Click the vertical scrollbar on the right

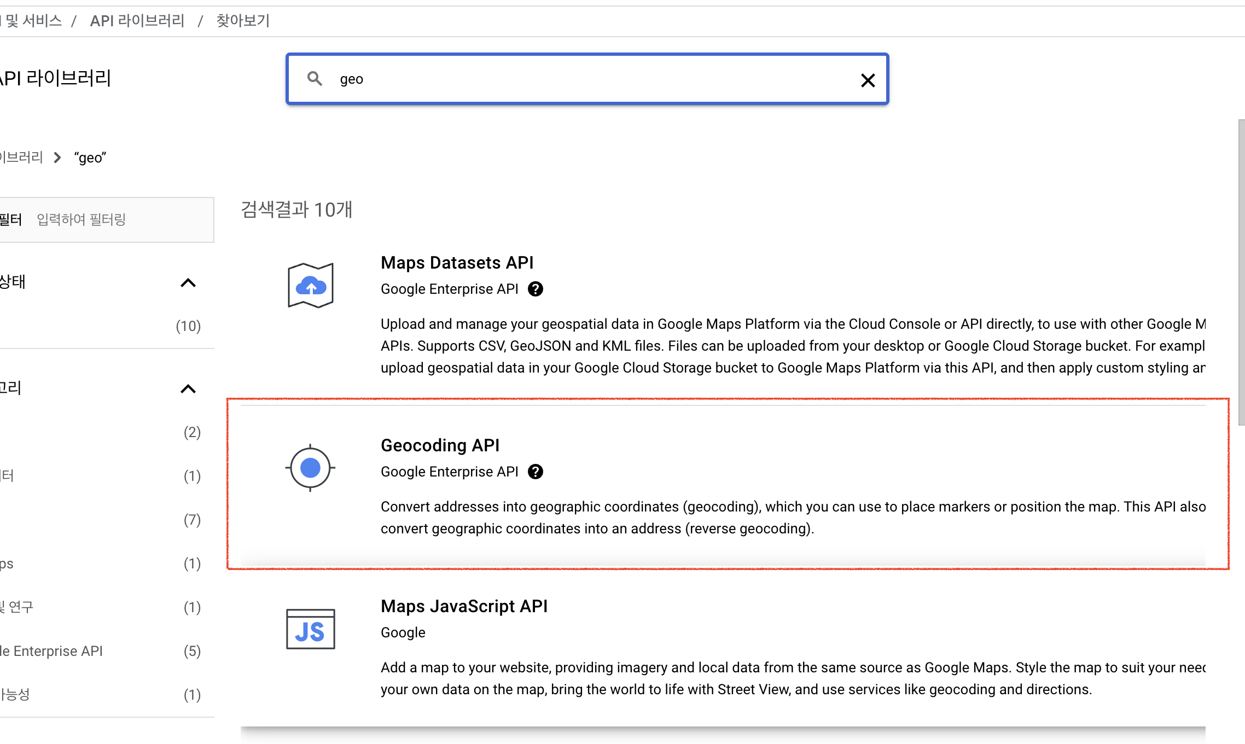(1242, 272)
